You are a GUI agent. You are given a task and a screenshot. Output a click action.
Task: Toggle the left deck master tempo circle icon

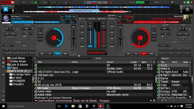74,54
